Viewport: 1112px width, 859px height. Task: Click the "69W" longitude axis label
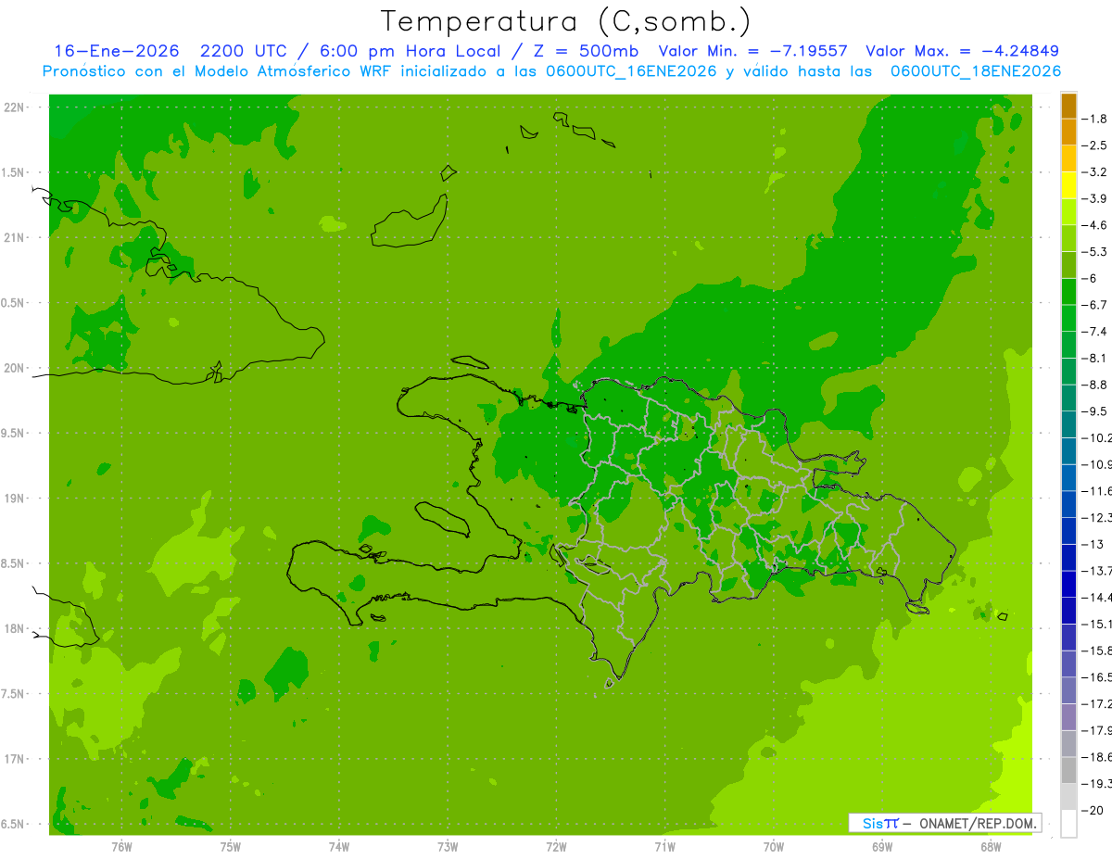(x=882, y=847)
